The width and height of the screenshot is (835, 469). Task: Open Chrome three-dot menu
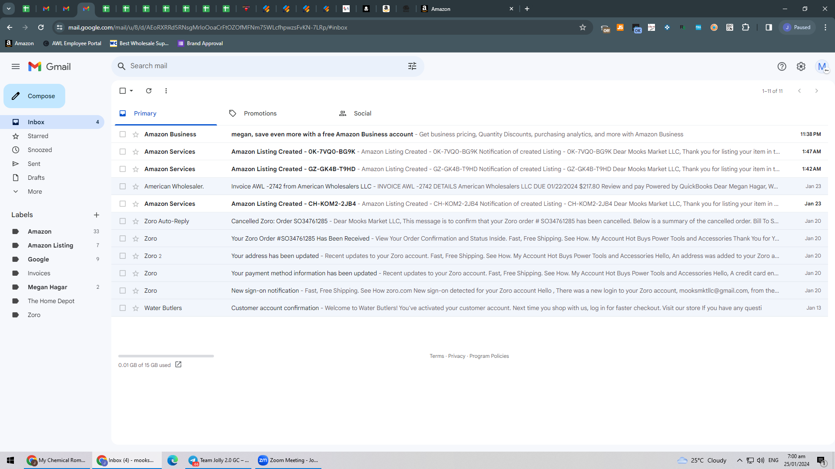click(825, 27)
